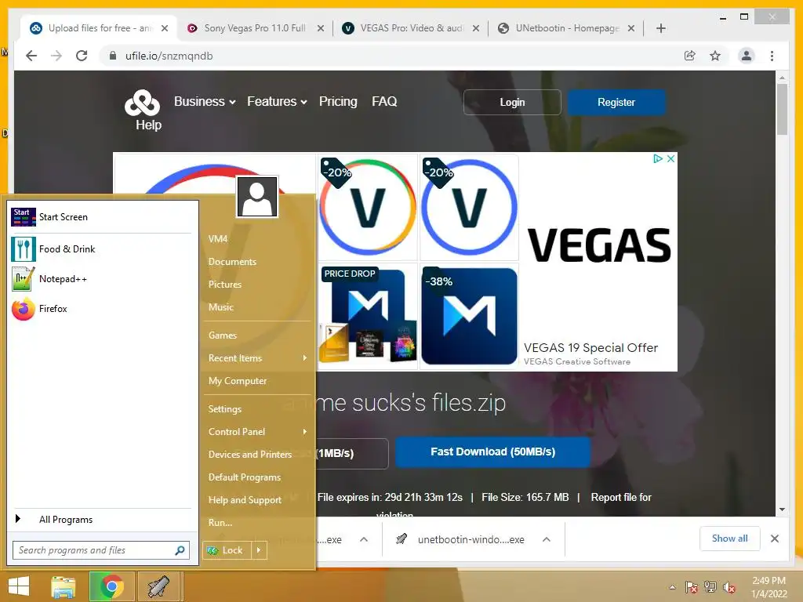The width and height of the screenshot is (803, 602).
Task: Open Settings from start menu
Action: pyautogui.click(x=225, y=409)
